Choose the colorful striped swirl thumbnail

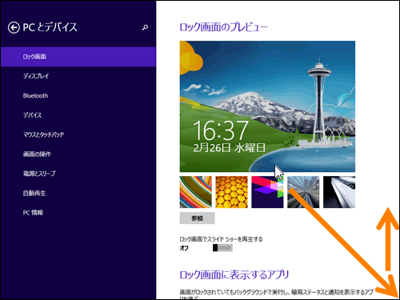[x=195, y=192]
